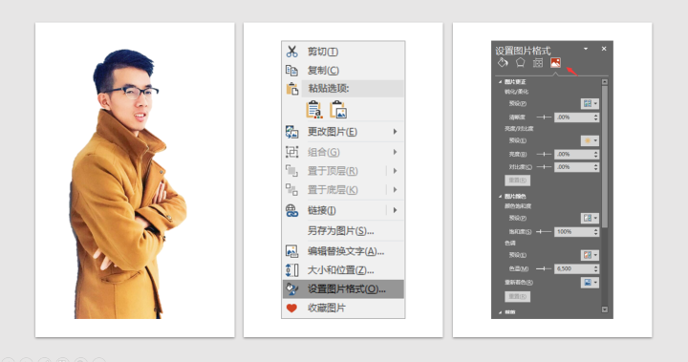
Task: Adjust the 亮度 brightness slider
Action: pos(544,154)
